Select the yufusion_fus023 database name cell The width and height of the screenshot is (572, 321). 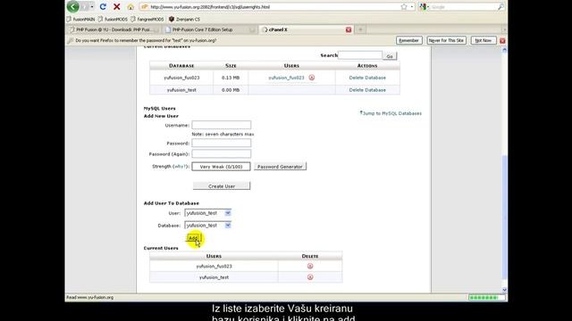click(x=181, y=78)
